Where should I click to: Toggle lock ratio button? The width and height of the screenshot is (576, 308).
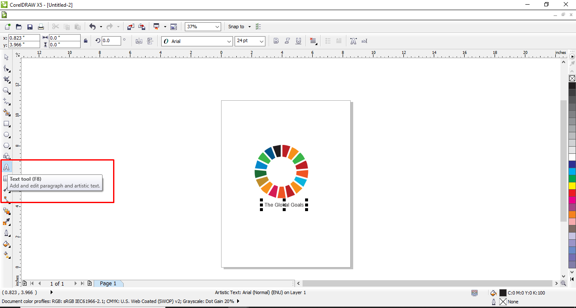(x=86, y=41)
